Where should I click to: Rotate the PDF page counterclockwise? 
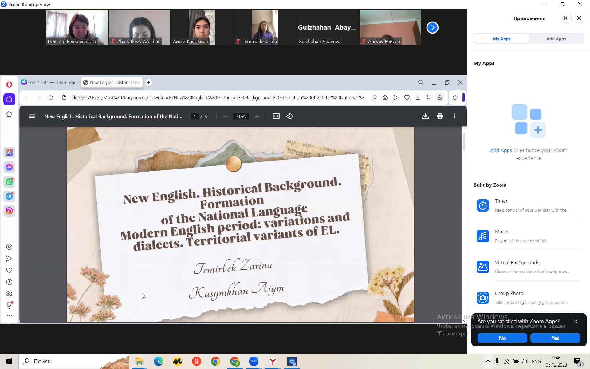click(x=289, y=116)
